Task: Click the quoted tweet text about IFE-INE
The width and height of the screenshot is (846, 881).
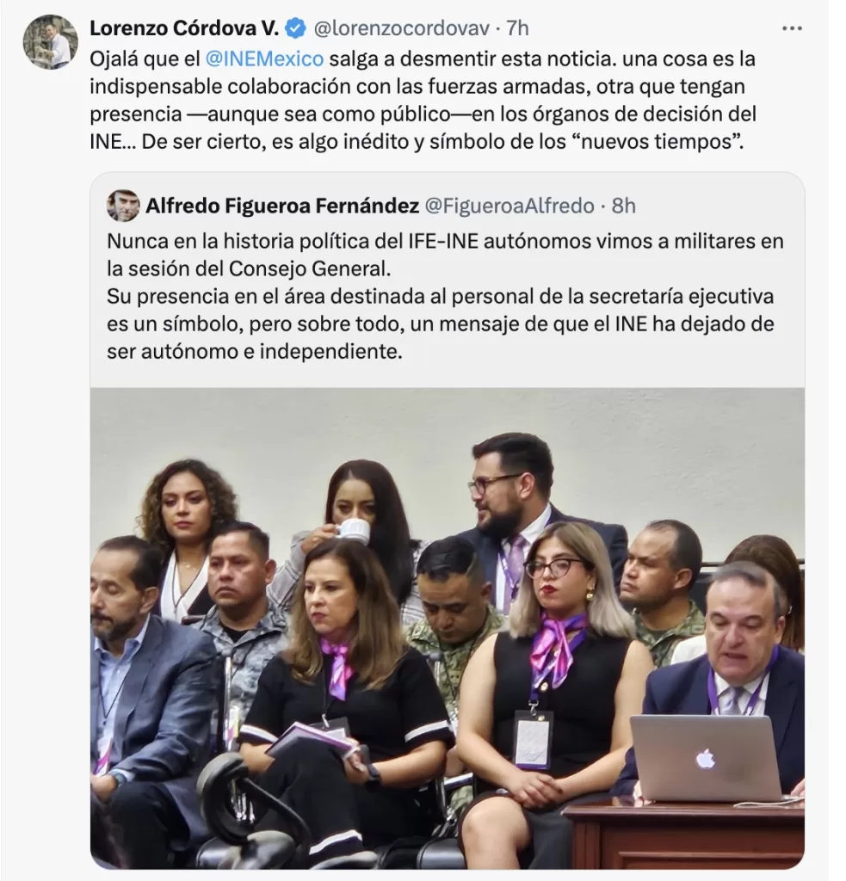Action: 445,296
